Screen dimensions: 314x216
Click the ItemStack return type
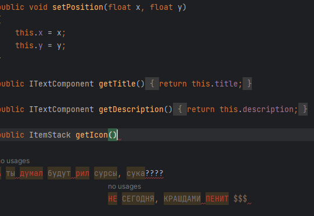[x=50, y=135]
